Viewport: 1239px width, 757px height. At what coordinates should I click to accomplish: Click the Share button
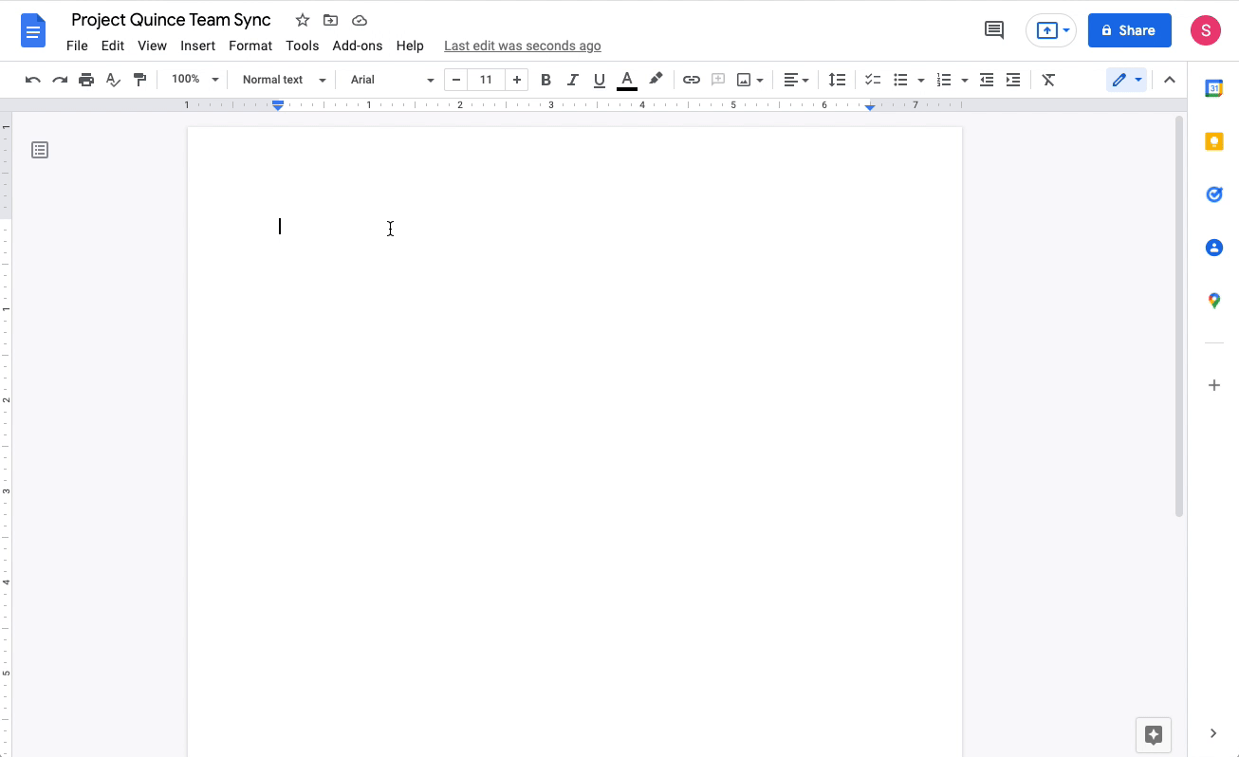1129,29
